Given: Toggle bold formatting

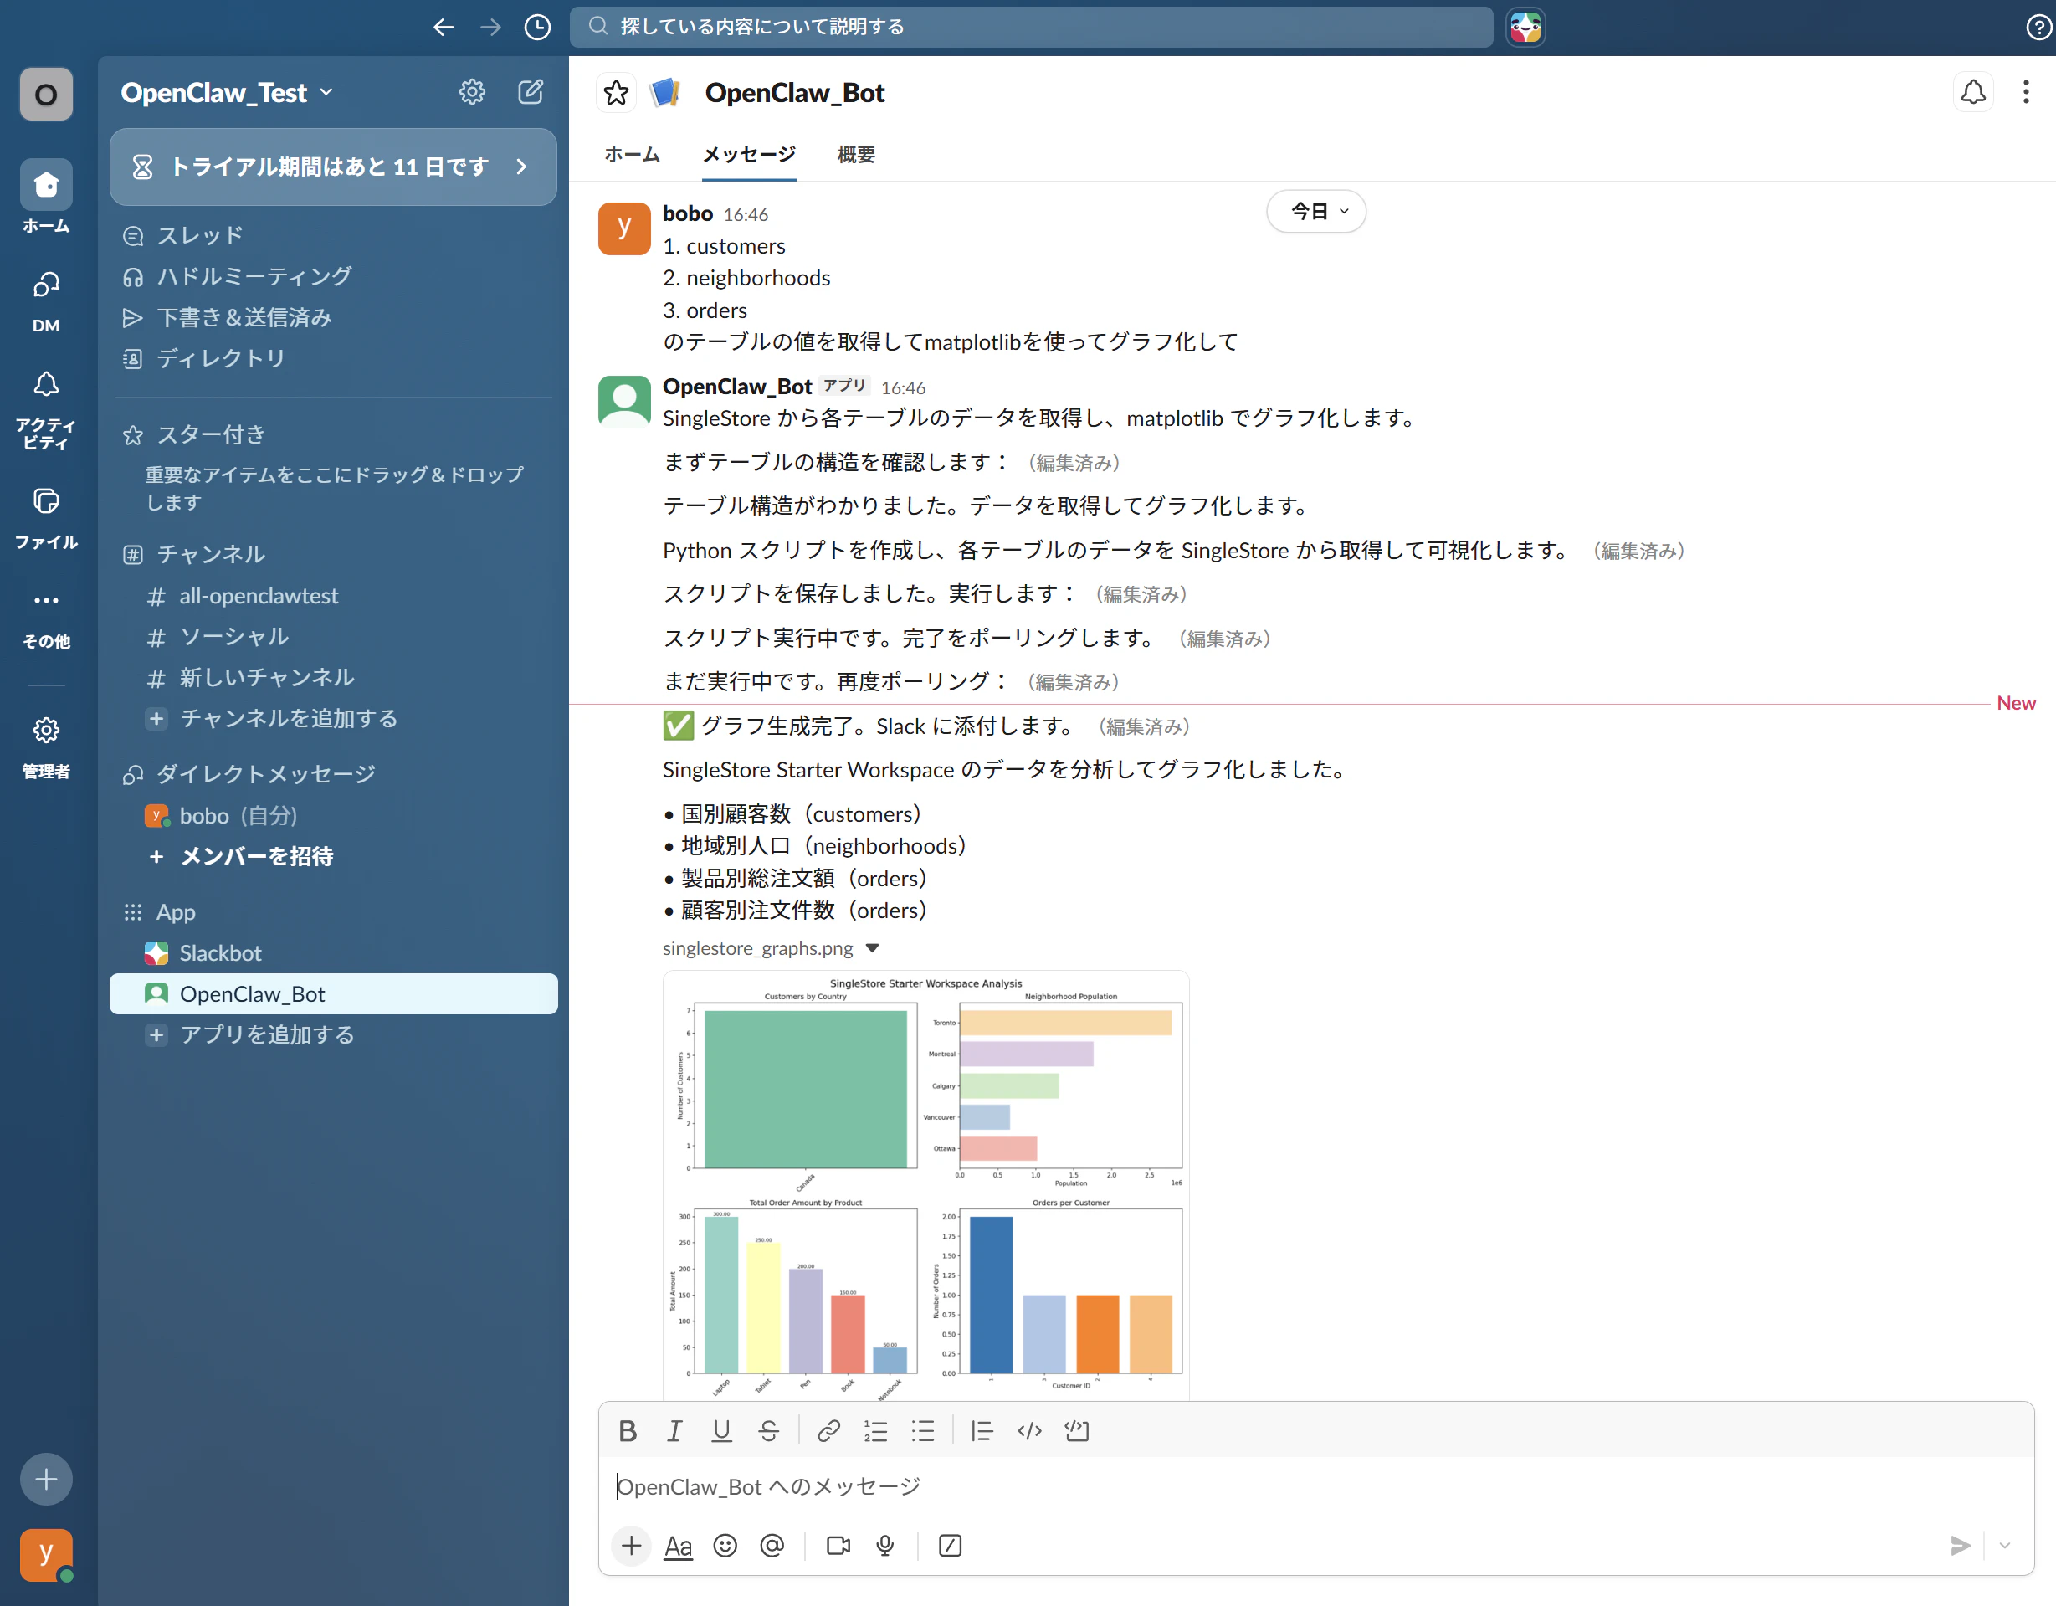Looking at the screenshot, I should 628,1432.
